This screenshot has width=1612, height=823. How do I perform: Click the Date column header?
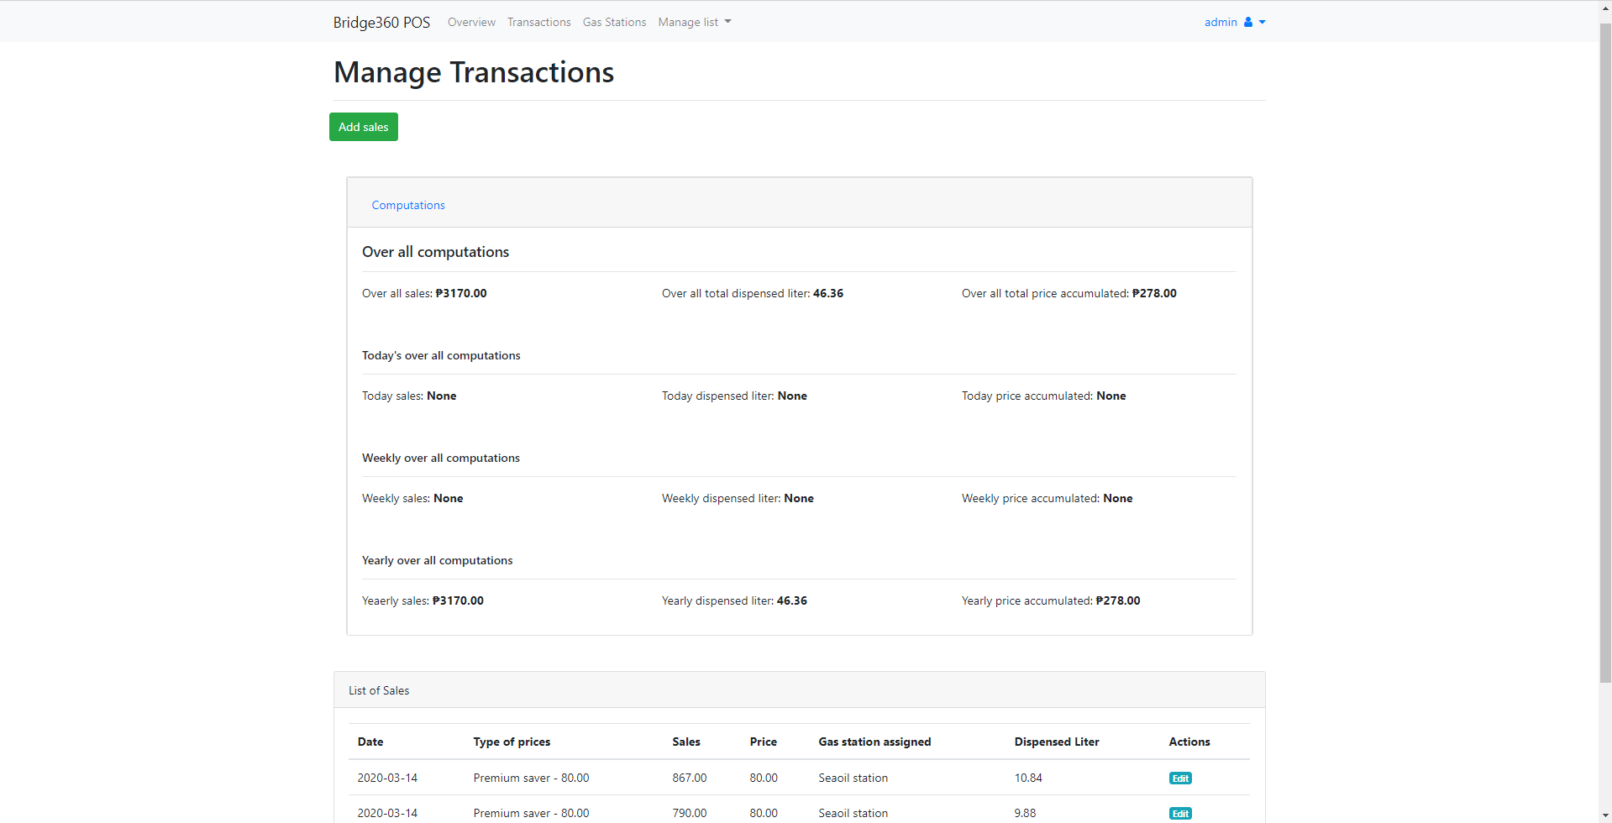[370, 742]
